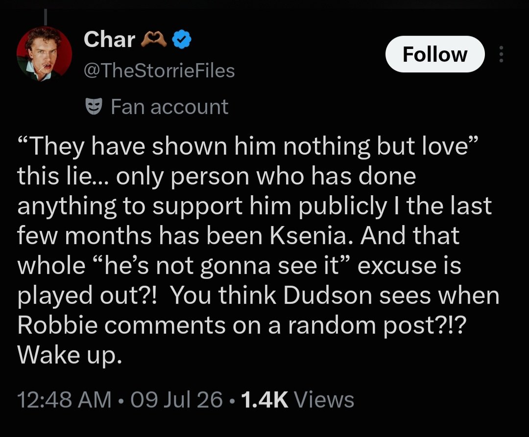Open the @TheStorrieFiles handle link
The height and width of the screenshot is (437, 529).
tap(159, 71)
